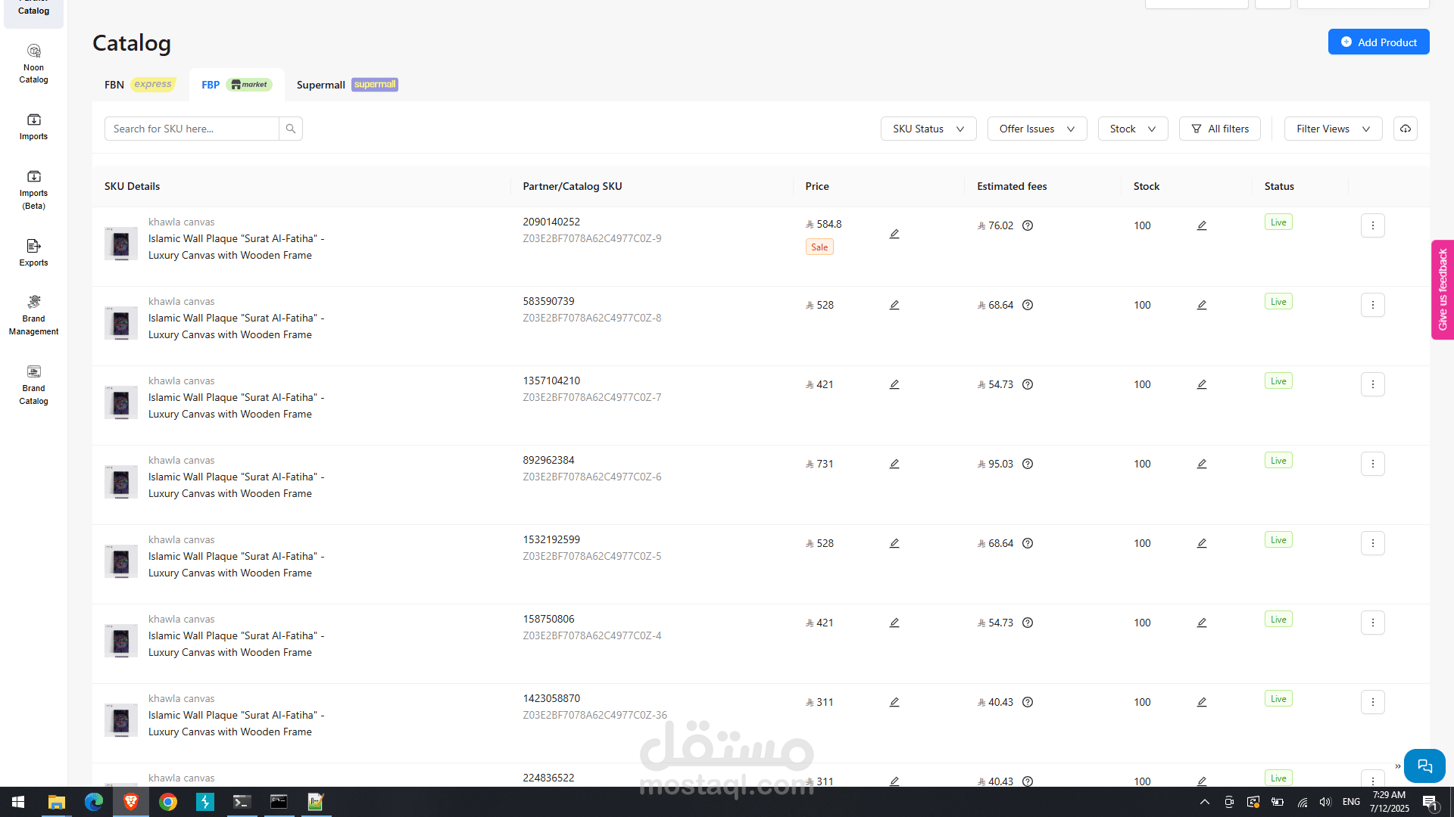
Task: Click catalog SKU Z03E2BF7078A62C4977C0Z-5
Action: tap(591, 556)
